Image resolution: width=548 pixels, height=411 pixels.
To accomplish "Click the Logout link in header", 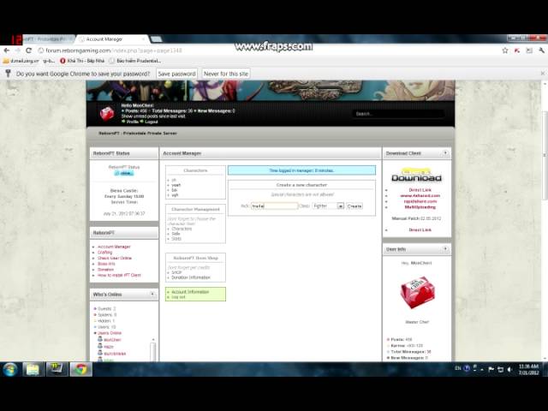I will click(151, 122).
